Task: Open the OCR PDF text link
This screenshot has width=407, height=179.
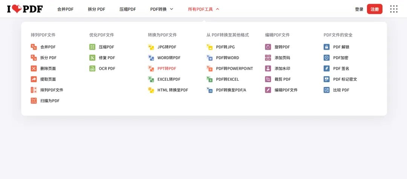Action: click(107, 69)
